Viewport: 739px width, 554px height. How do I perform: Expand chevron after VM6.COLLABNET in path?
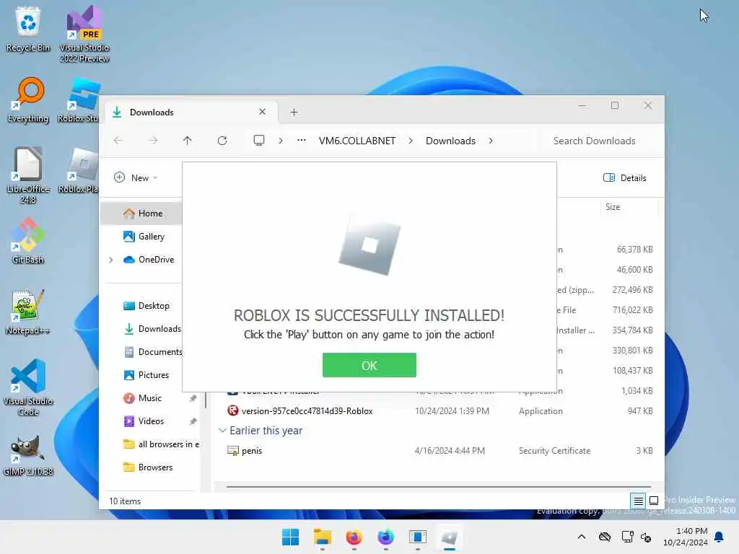411,141
